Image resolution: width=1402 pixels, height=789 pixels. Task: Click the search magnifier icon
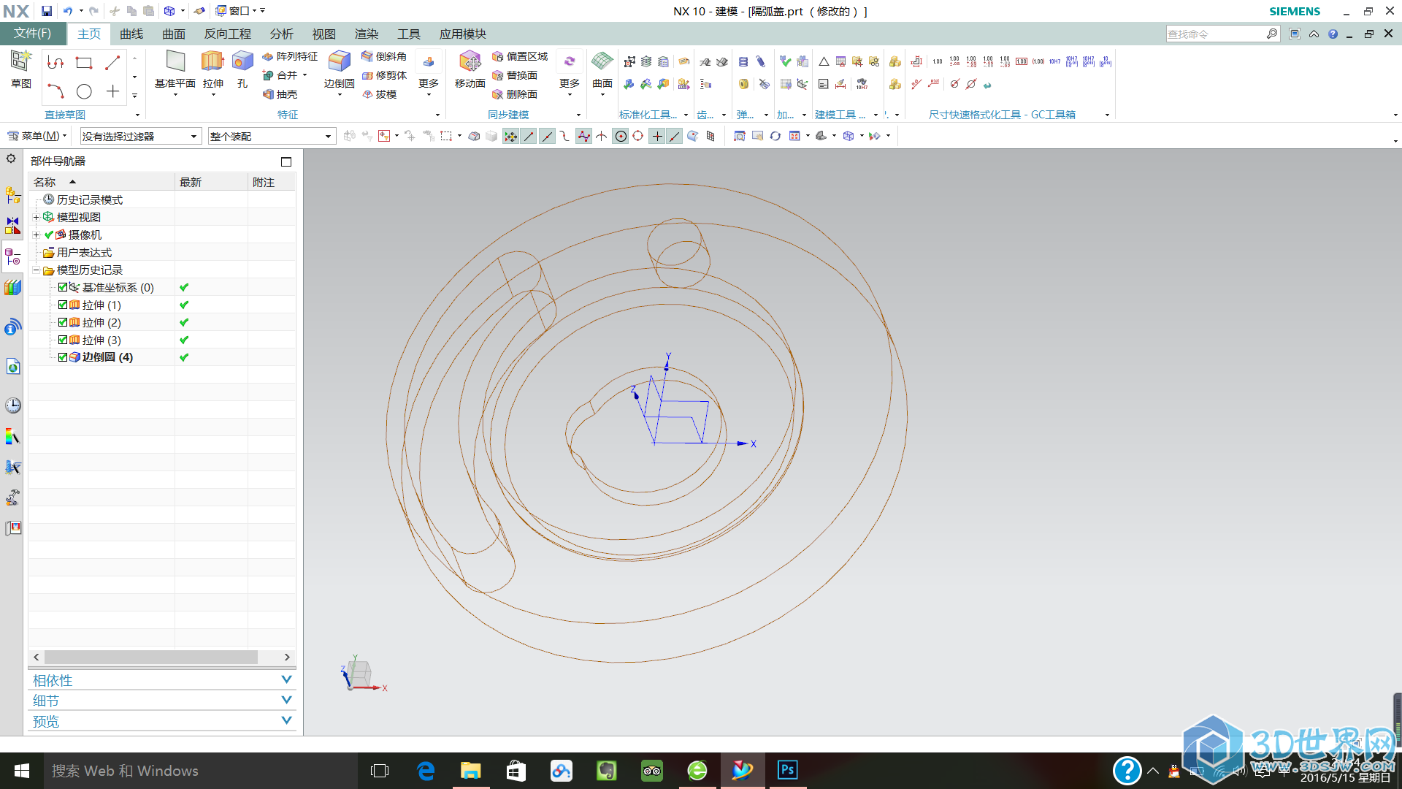(1271, 34)
